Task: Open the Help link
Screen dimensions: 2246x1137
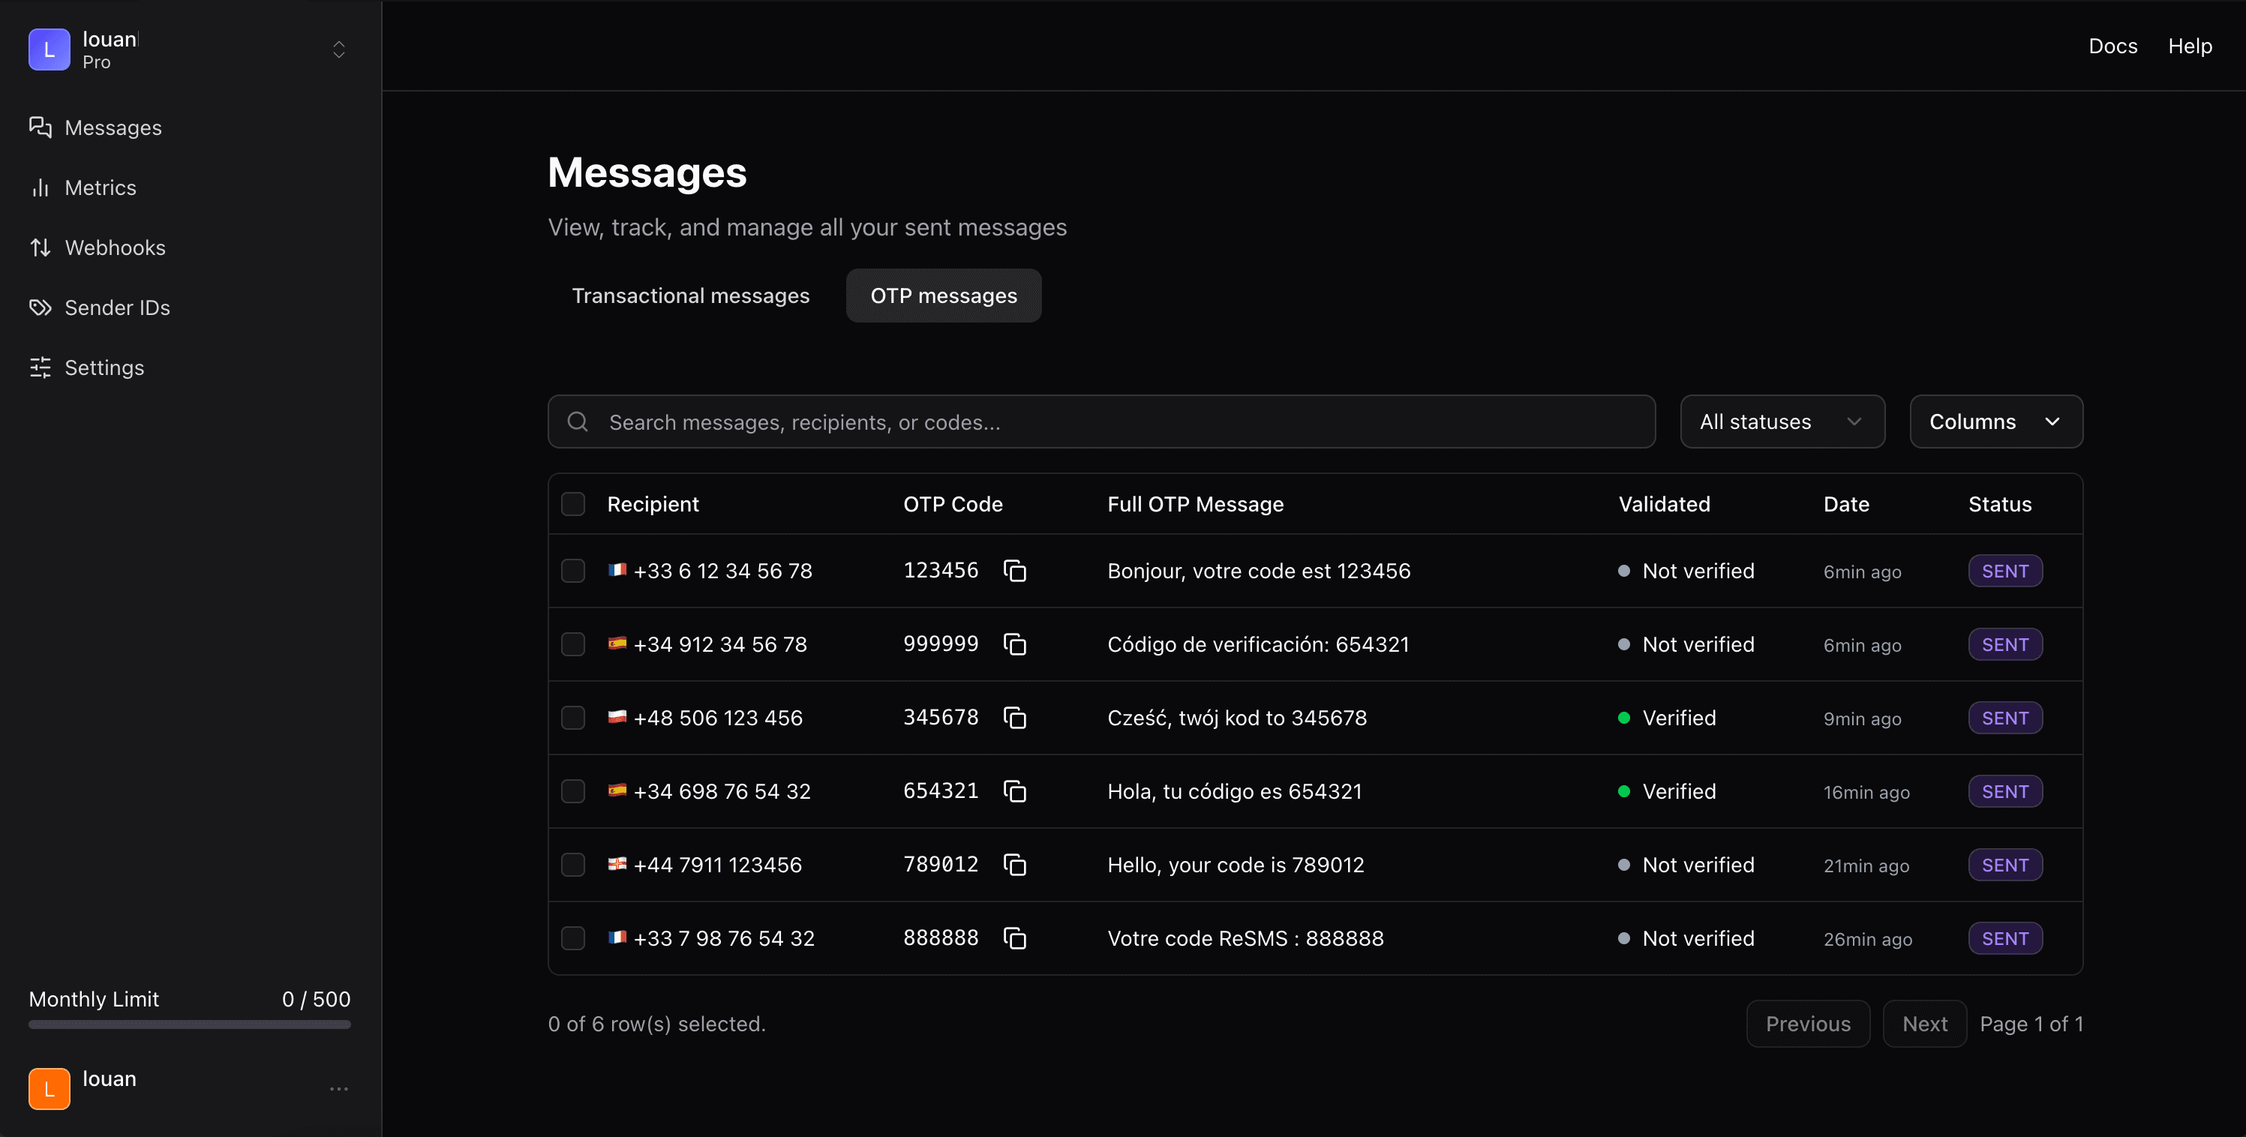Action: [2190, 46]
